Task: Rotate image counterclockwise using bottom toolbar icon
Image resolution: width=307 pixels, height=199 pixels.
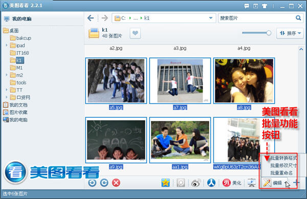Action: pyautogui.click(x=92, y=183)
